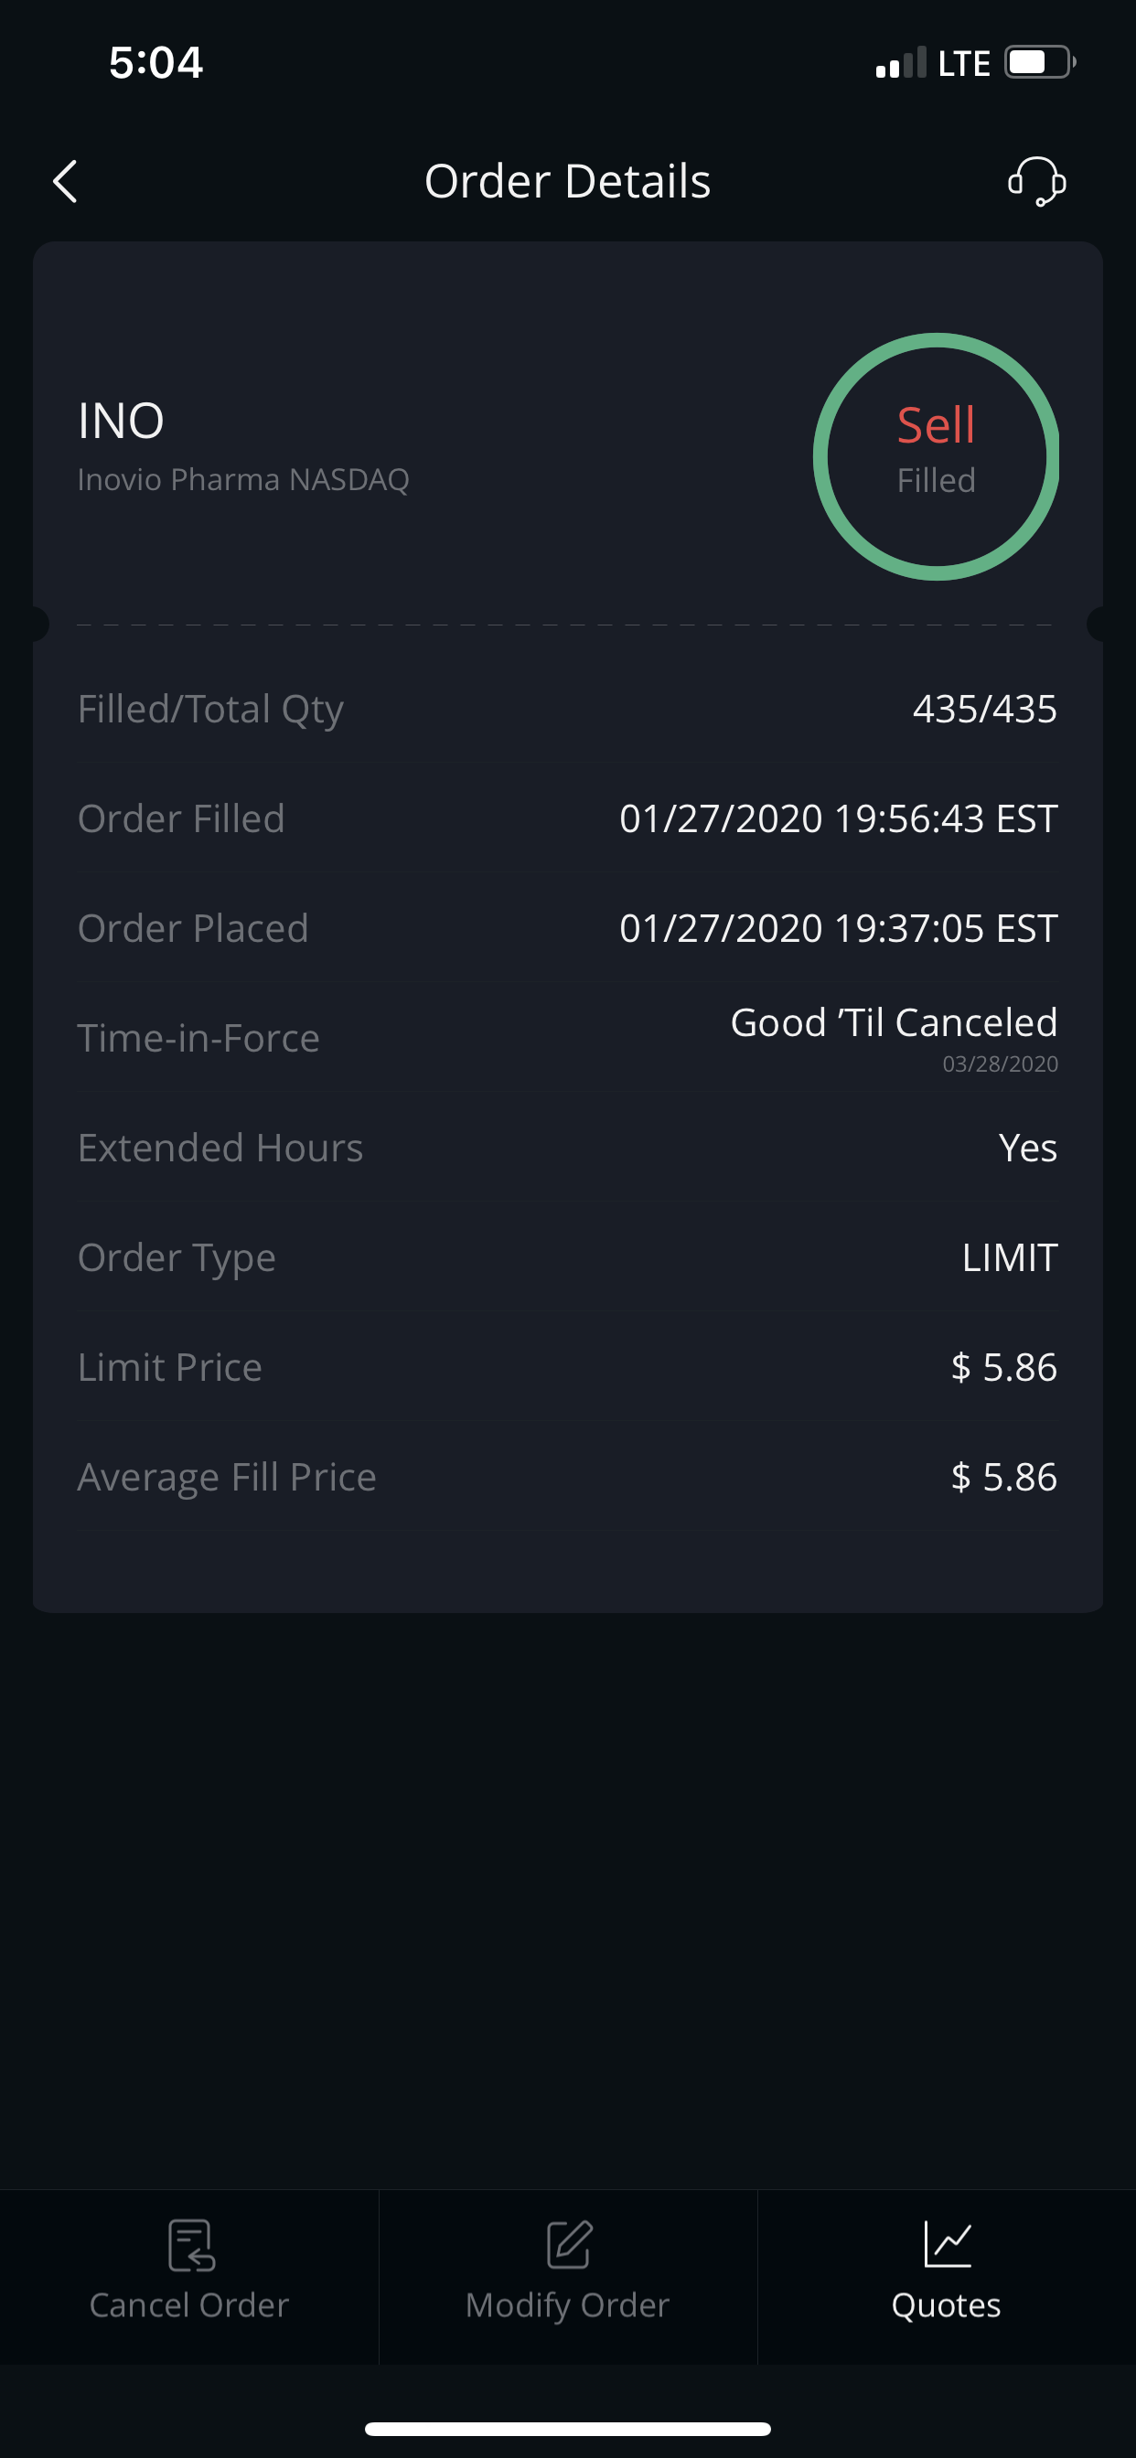Select the Order Filled timestamp 19:56:43
The image size is (1136, 2458).
click(838, 818)
